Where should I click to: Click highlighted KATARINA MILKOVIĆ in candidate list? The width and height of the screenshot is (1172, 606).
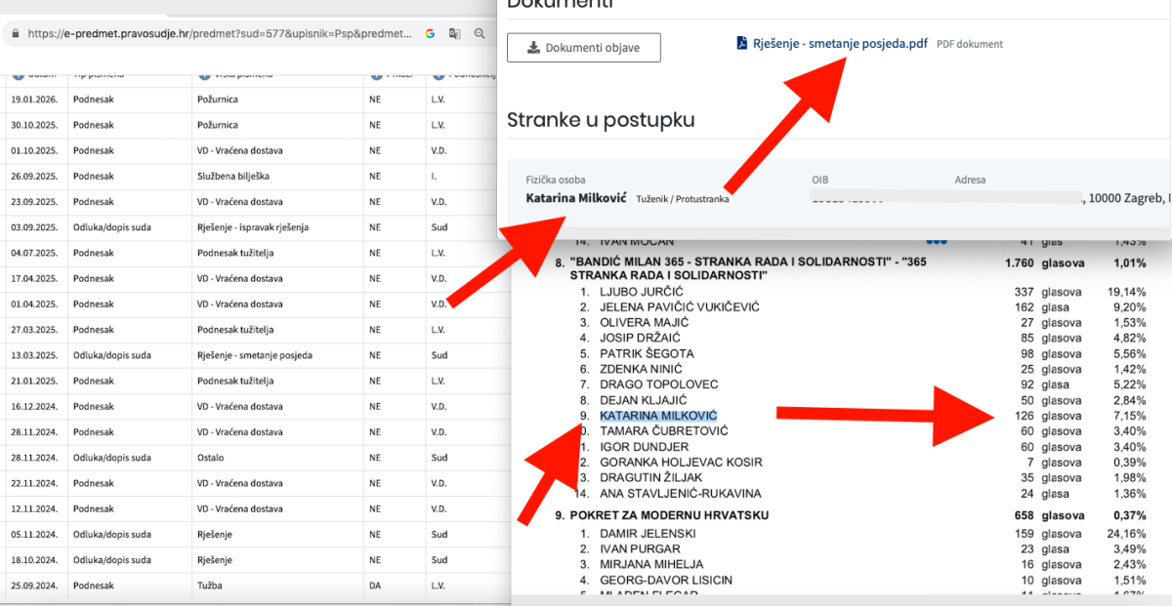pyautogui.click(x=657, y=416)
